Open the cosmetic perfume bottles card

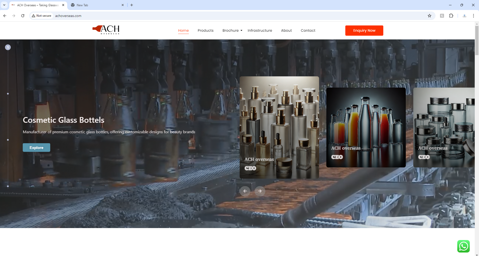(279, 128)
